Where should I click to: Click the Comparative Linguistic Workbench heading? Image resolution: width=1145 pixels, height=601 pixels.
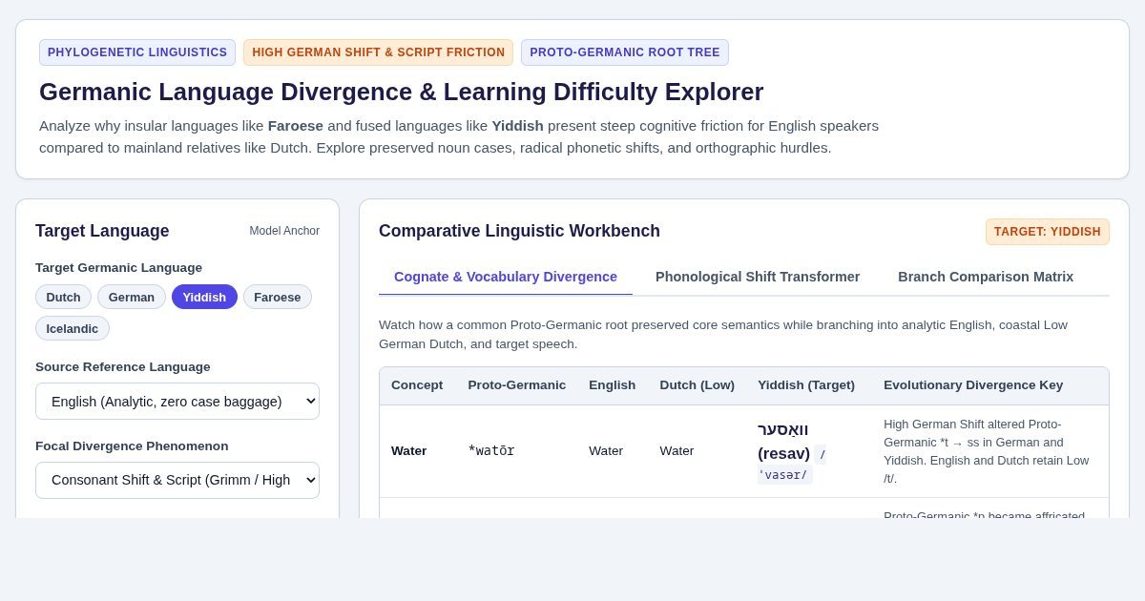click(x=519, y=231)
